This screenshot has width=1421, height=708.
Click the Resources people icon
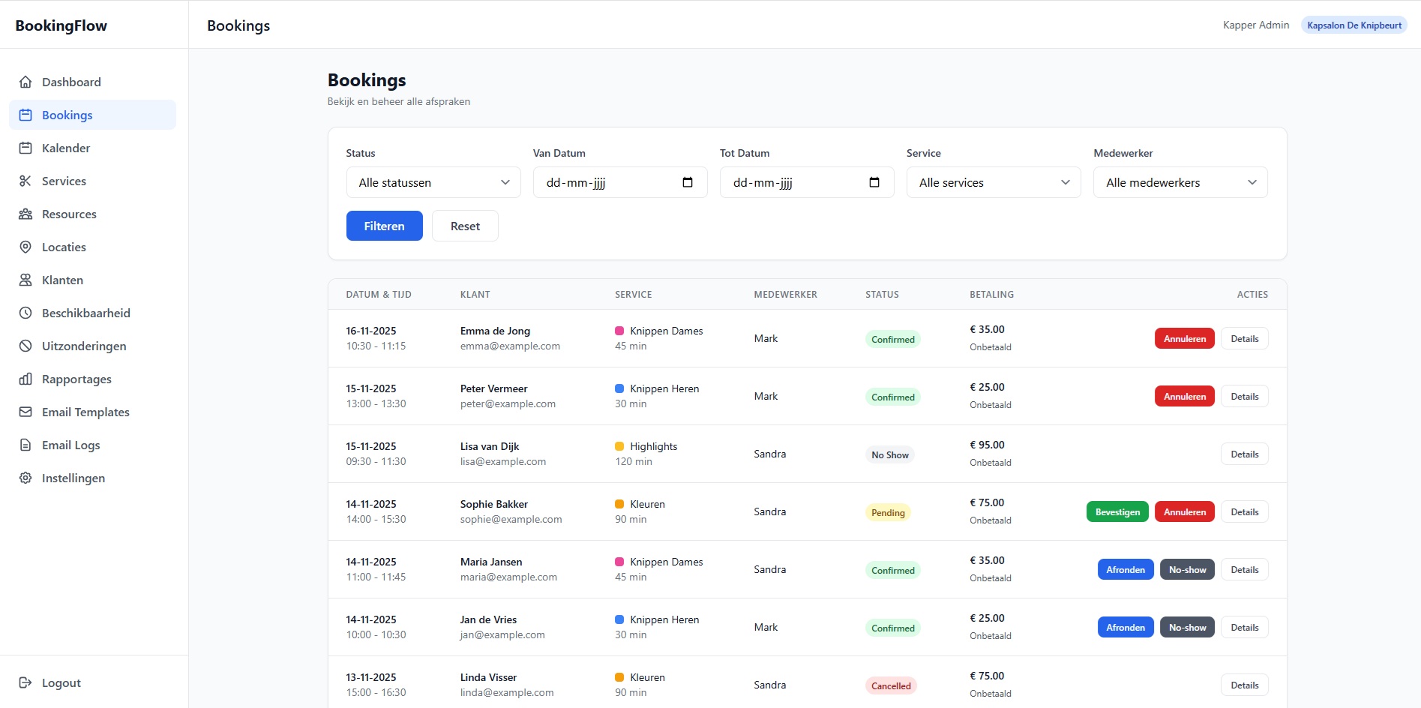point(25,214)
